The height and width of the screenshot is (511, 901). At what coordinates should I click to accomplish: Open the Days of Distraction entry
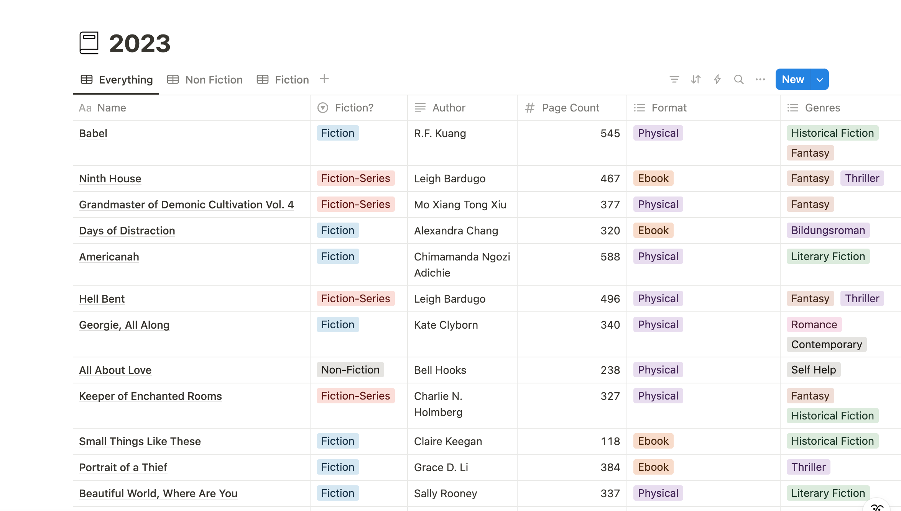pyautogui.click(x=127, y=231)
